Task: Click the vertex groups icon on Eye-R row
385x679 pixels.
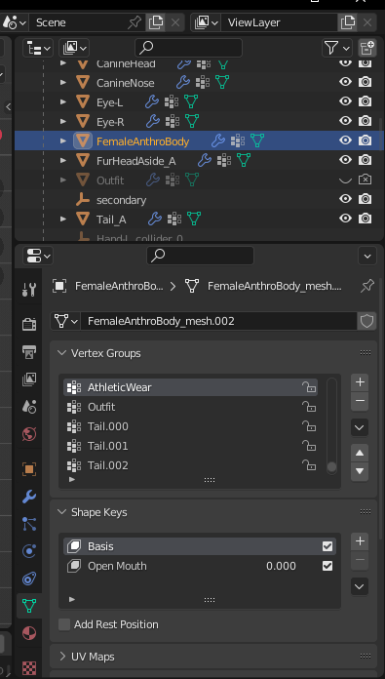Action: [173, 121]
